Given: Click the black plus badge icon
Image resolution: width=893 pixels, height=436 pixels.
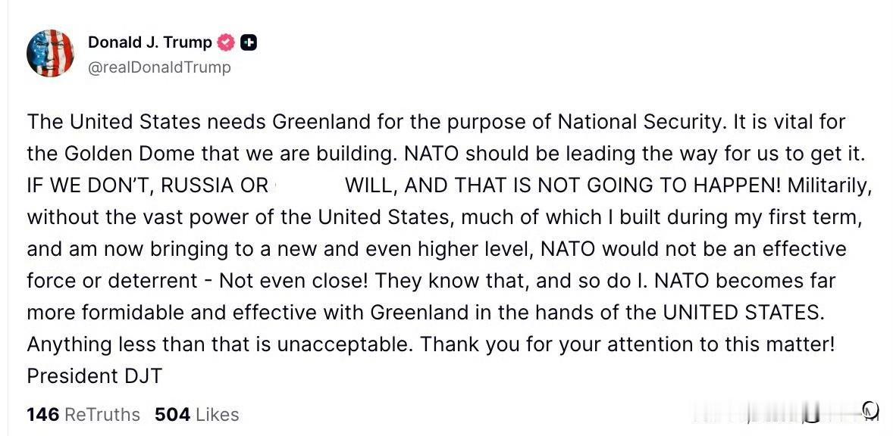Looking at the screenshot, I should (248, 43).
